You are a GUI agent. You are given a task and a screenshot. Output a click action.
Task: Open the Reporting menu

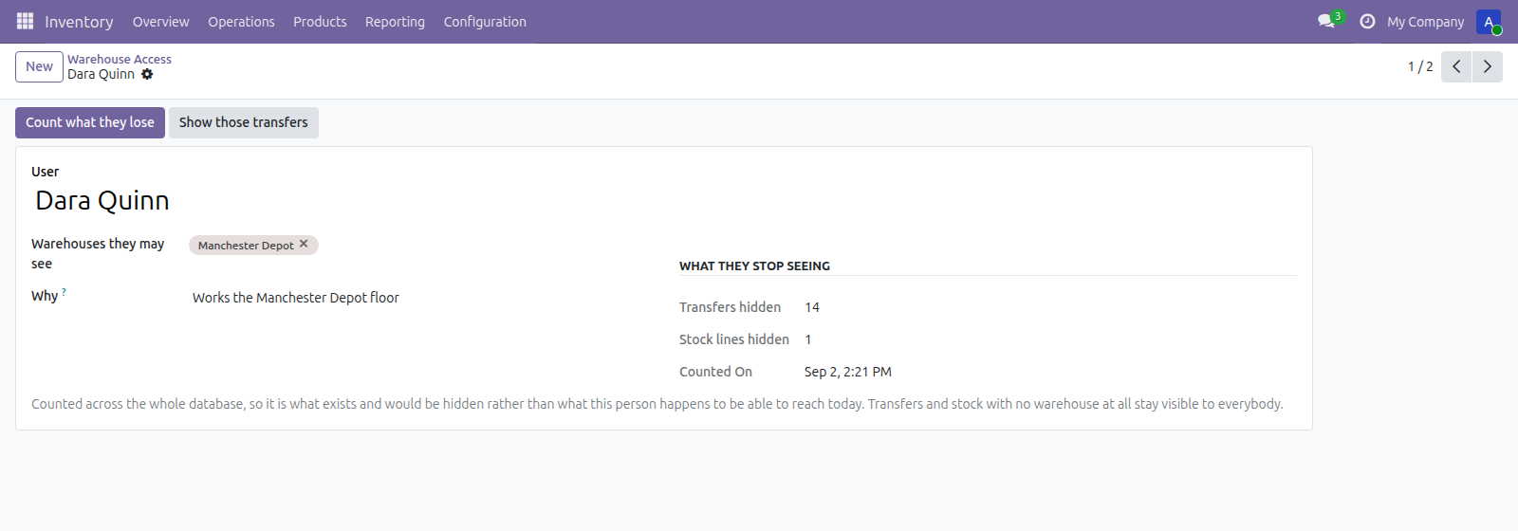pos(395,22)
